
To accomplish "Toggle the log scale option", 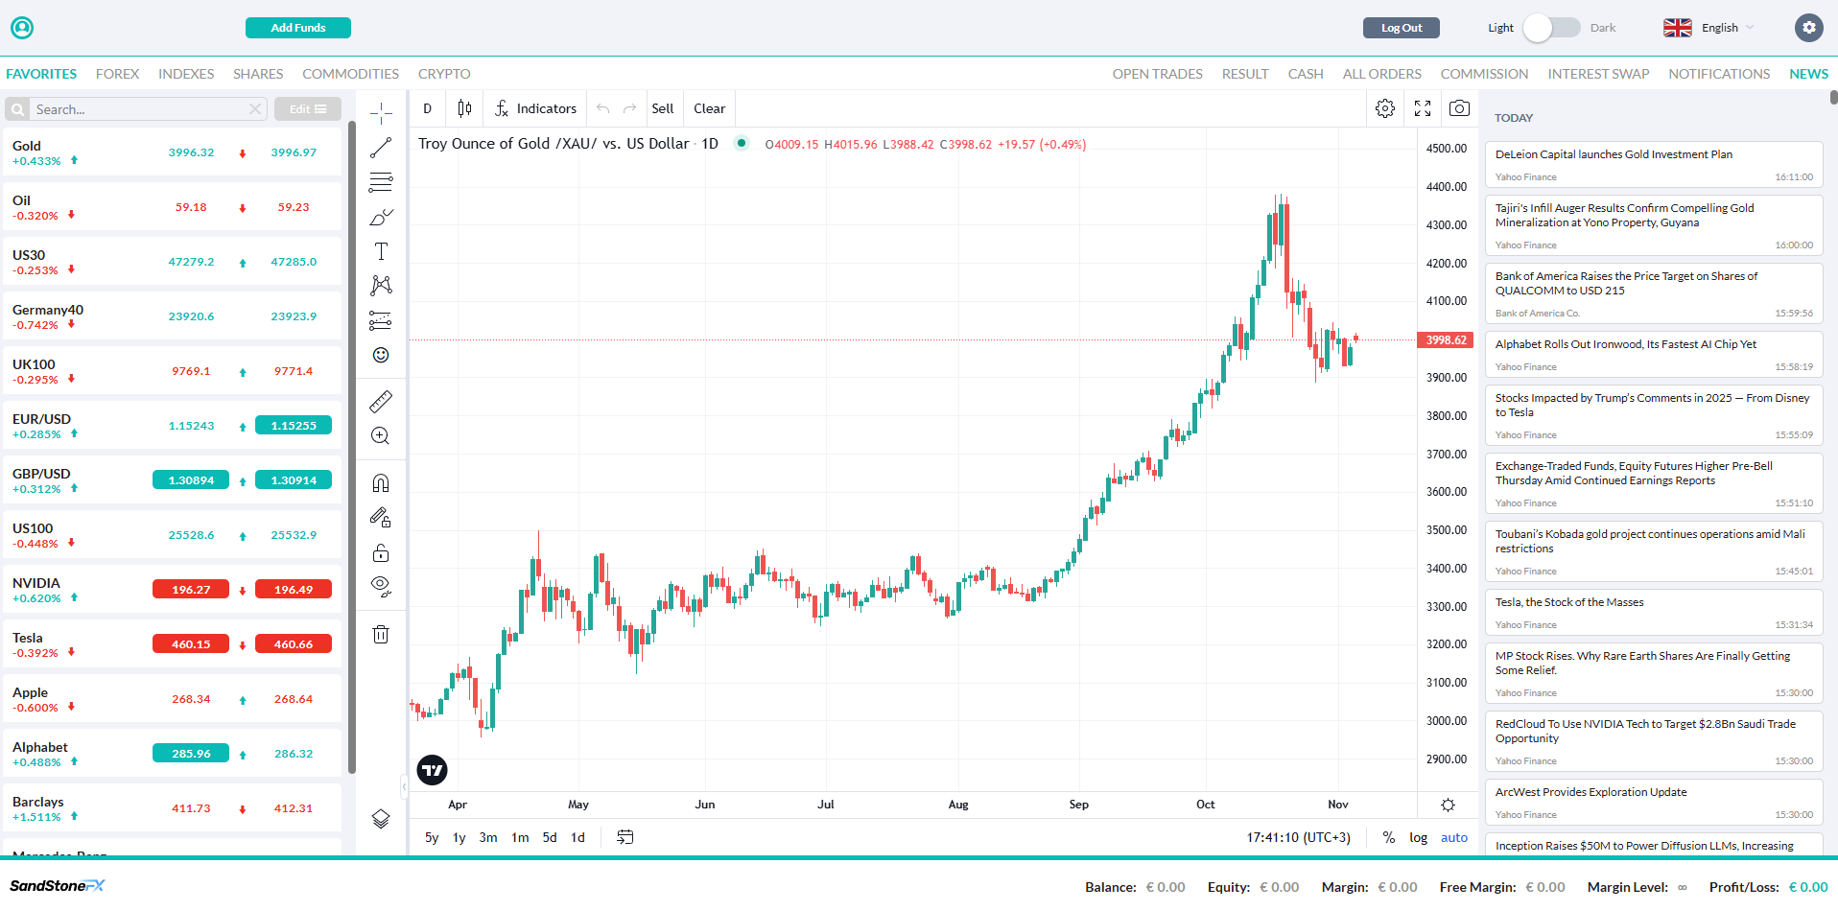I will pos(1418,837).
